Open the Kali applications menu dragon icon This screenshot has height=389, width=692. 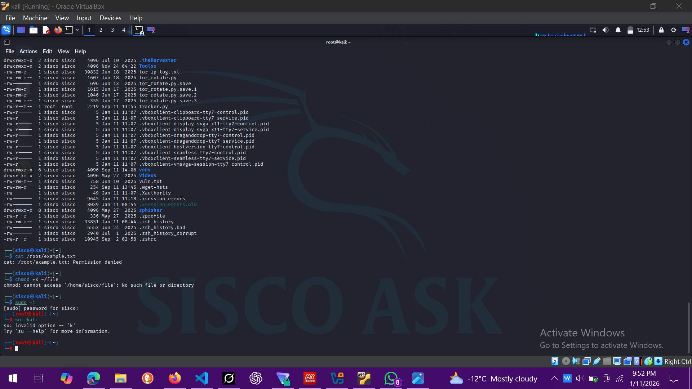coord(6,30)
